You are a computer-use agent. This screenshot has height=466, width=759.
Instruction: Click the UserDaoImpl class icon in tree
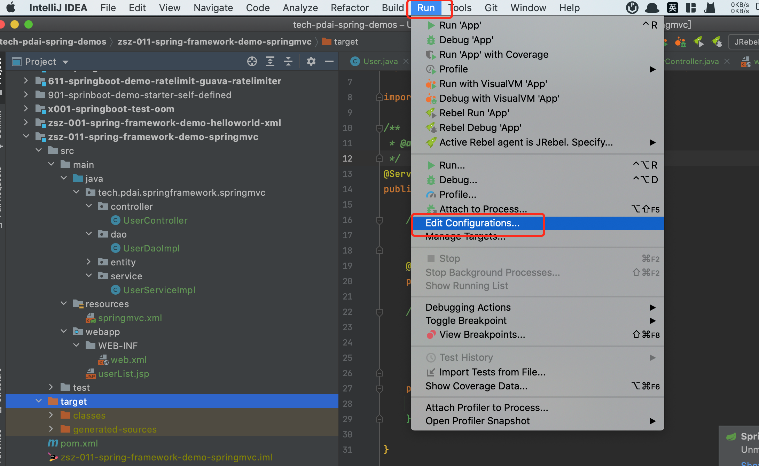(116, 248)
